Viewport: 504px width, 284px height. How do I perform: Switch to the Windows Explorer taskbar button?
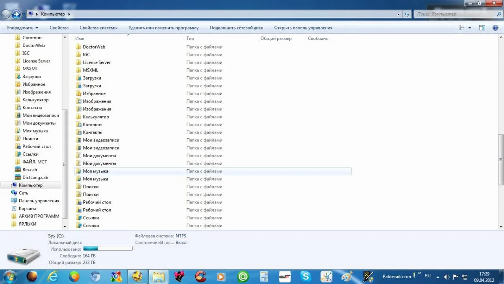[159, 277]
